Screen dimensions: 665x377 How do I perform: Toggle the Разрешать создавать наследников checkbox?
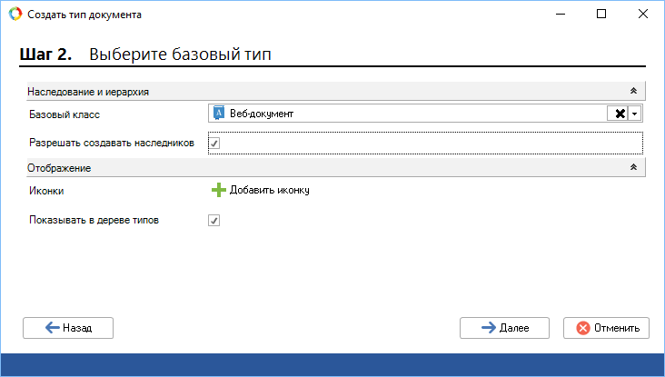(x=214, y=144)
